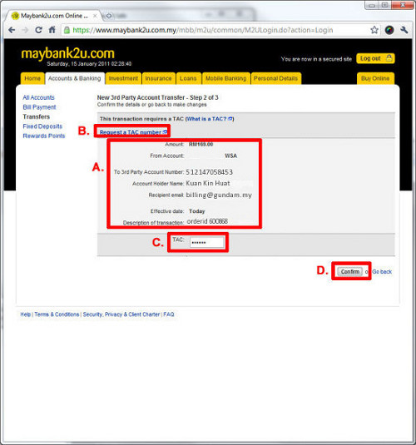Image resolution: width=416 pixels, height=445 pixels.
Task: Go to browser home page icon
Action: click(x=52, y=30)
